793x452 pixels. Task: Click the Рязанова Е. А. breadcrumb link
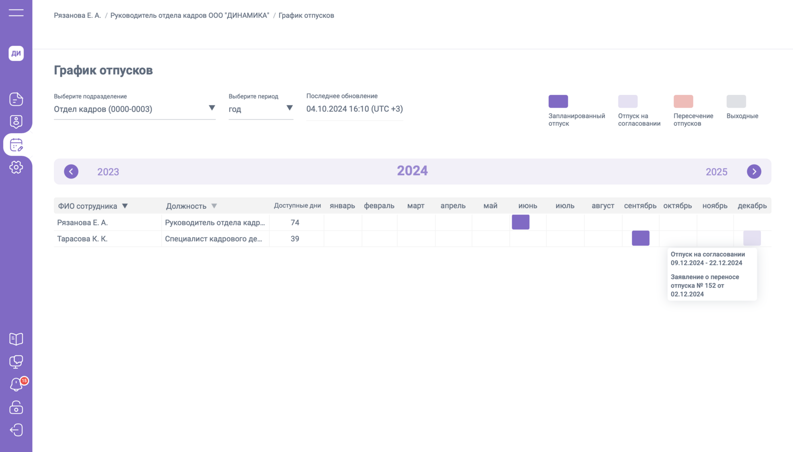(x=77, y=16)
